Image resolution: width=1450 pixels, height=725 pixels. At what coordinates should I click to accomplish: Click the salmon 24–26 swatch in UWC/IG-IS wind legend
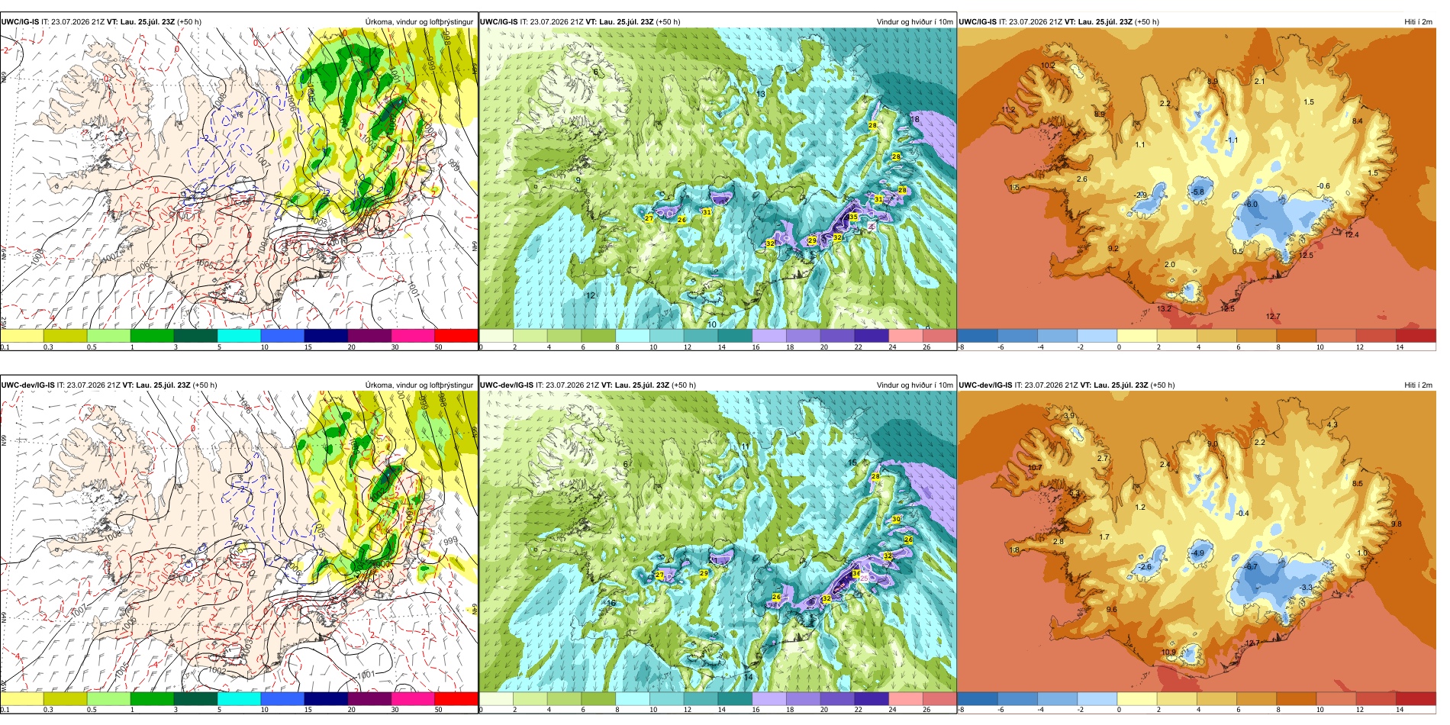[x=906, y=336]
